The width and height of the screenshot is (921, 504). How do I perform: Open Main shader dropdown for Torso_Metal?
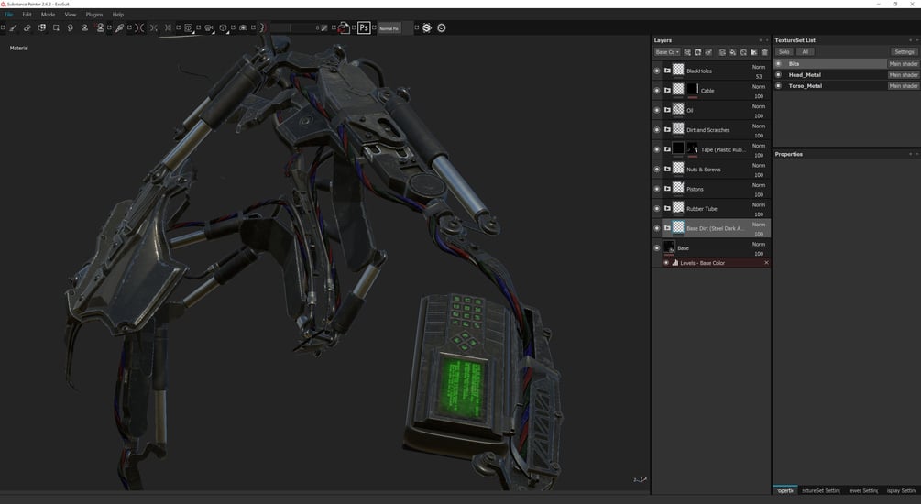903,86
